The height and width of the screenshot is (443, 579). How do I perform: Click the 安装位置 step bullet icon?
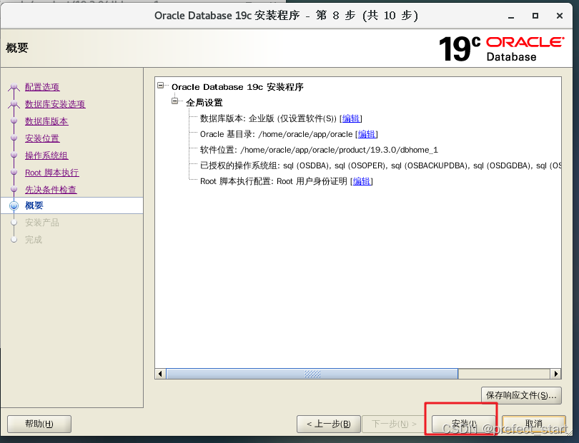(x=14, y=138)
